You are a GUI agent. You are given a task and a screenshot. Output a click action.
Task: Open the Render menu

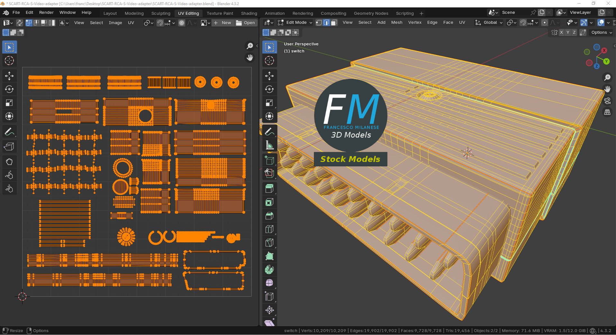coord(46,12)
